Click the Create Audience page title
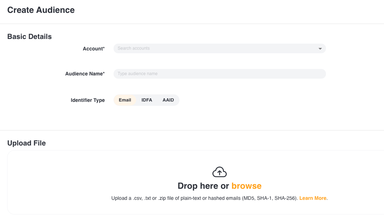The height and width of the screenshot is (222, 384). pyautogui.click(x=41, y=10)
